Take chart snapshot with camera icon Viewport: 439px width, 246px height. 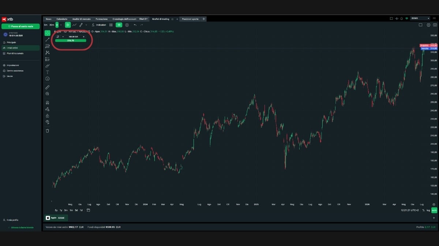click(435, 25)
